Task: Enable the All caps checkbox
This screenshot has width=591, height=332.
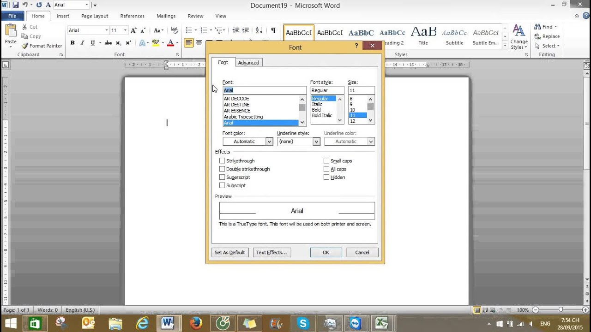Action: click(x=326, y=169)
